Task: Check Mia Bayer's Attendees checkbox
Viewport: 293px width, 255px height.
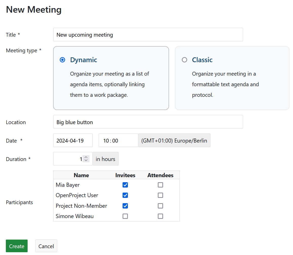Action: pyautogui.click(x=160, y=185)
